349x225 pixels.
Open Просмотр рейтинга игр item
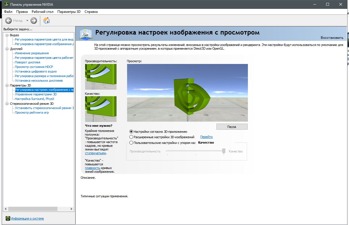32,112
